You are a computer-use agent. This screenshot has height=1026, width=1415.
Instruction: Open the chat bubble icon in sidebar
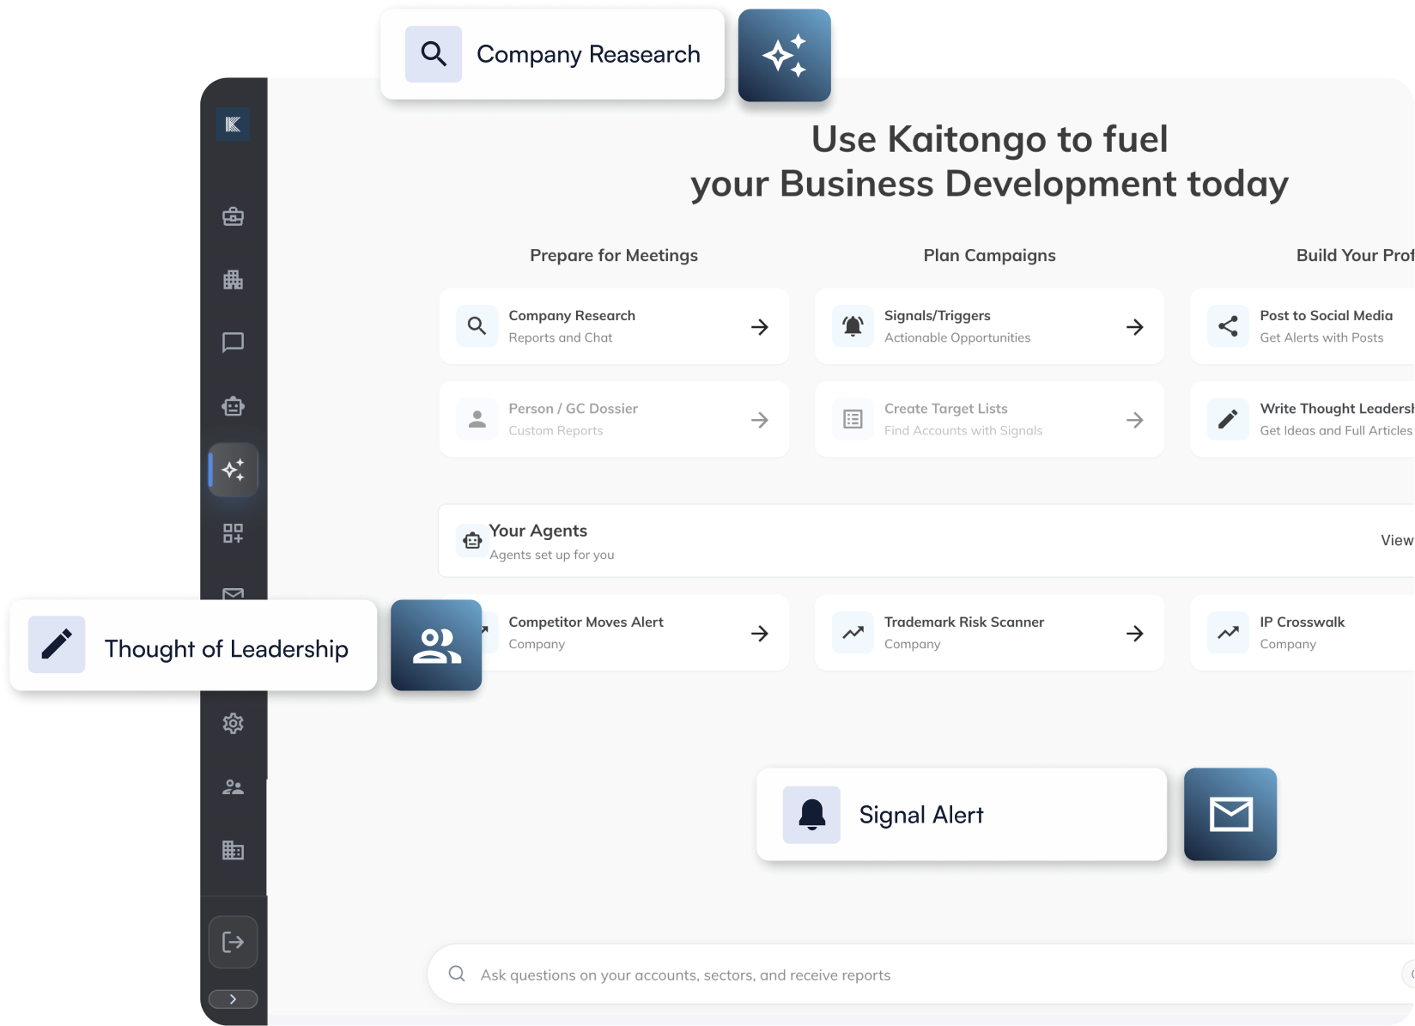coord(233,343)
